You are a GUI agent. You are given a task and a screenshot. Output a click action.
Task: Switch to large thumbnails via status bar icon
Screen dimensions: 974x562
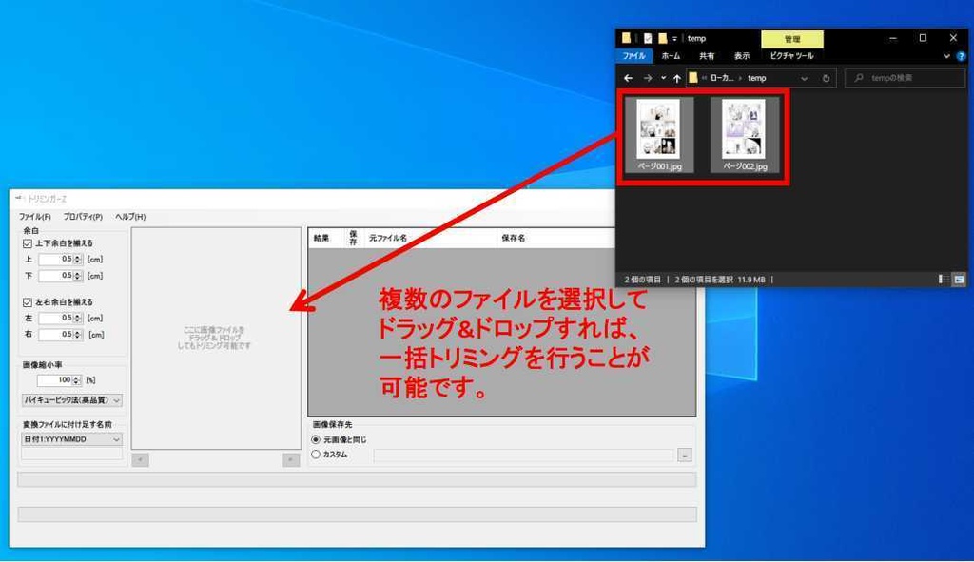[959, 279]
